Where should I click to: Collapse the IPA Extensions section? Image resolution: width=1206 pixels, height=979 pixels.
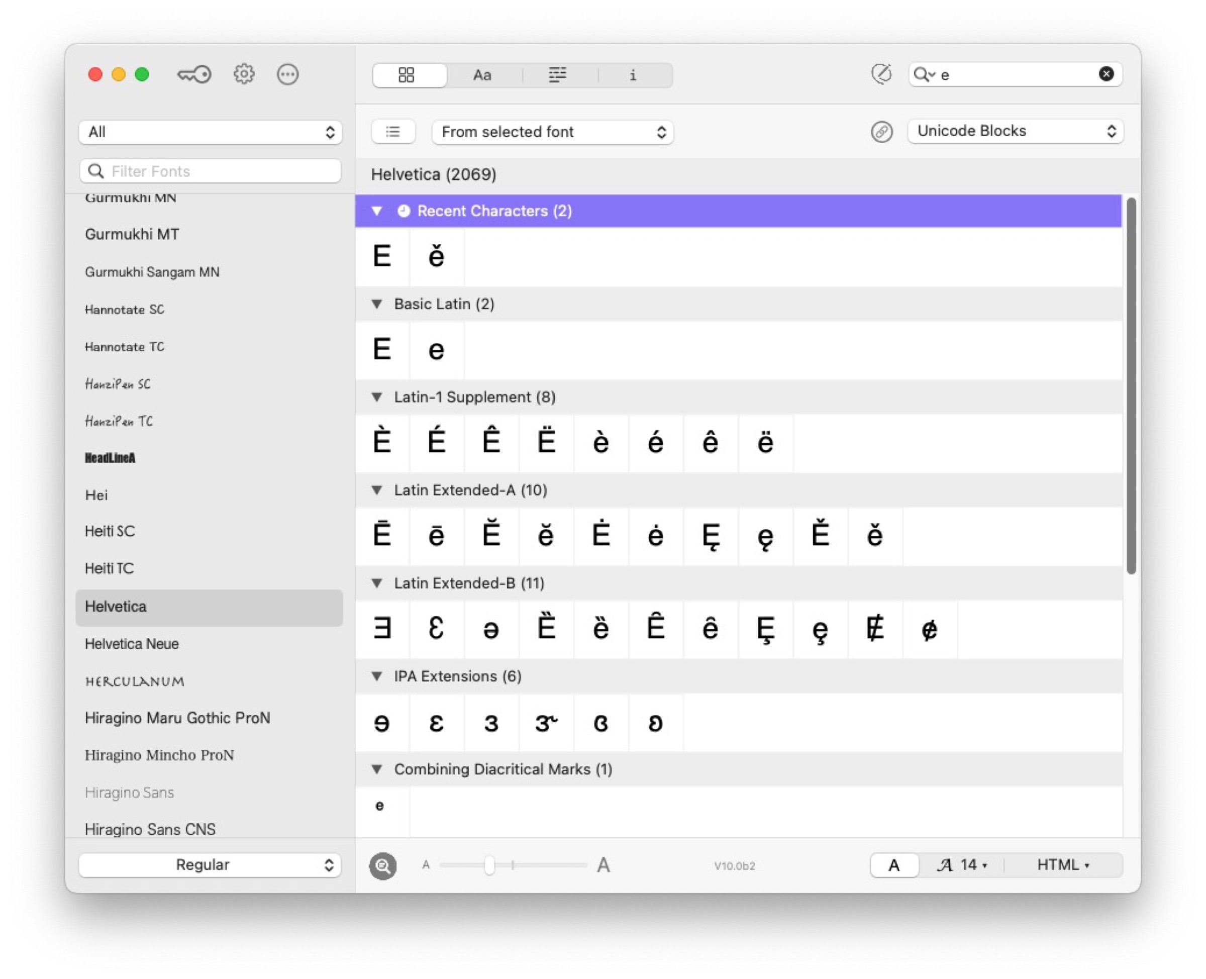[x=377, y=676]
